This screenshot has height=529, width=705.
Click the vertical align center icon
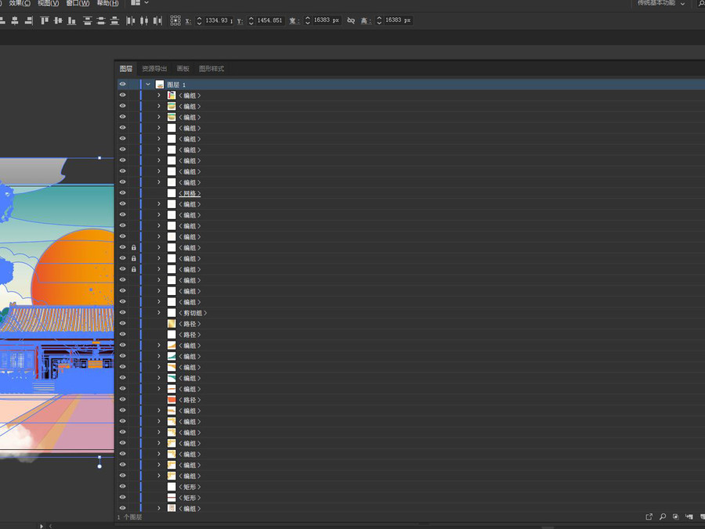coord(58,20)
